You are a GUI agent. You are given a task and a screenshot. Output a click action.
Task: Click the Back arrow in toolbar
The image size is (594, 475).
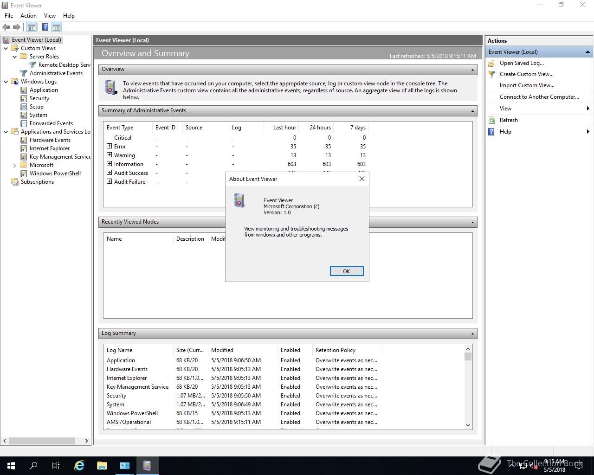click(6, 27)
